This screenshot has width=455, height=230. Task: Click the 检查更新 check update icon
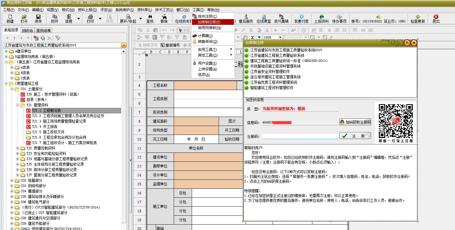point(418,19)
